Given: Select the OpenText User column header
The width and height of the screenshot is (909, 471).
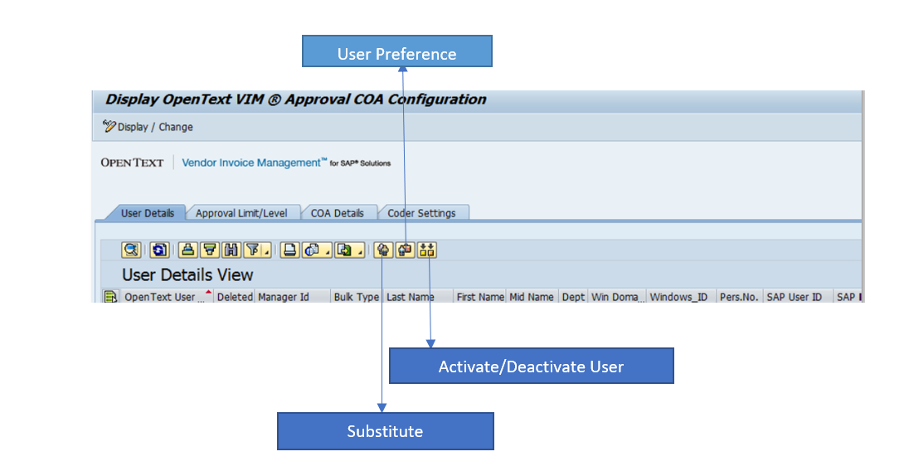Looking at the screenshot, I should point(167,297).
